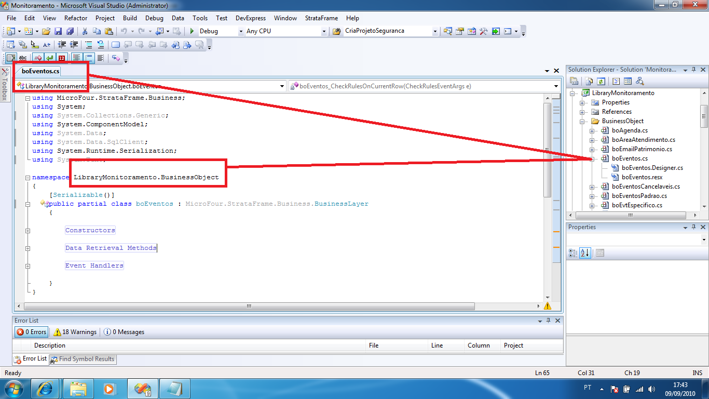Click the Open File folder icon
The image size is (709, 399).
click(46, 31)
